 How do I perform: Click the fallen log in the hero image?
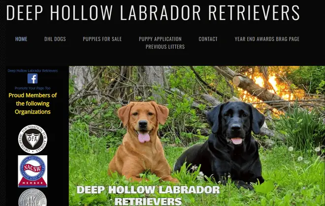(255, 88)
